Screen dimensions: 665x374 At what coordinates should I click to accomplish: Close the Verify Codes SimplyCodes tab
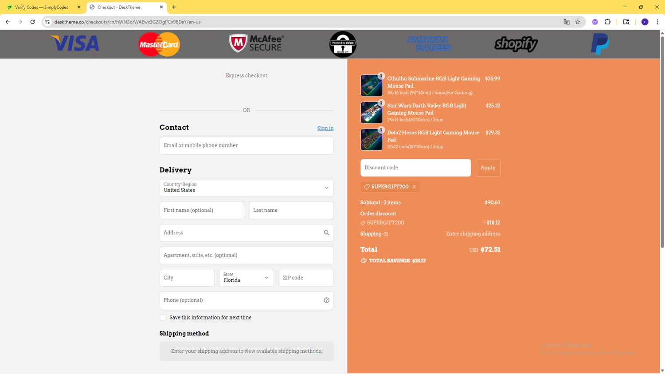(79, 7)
